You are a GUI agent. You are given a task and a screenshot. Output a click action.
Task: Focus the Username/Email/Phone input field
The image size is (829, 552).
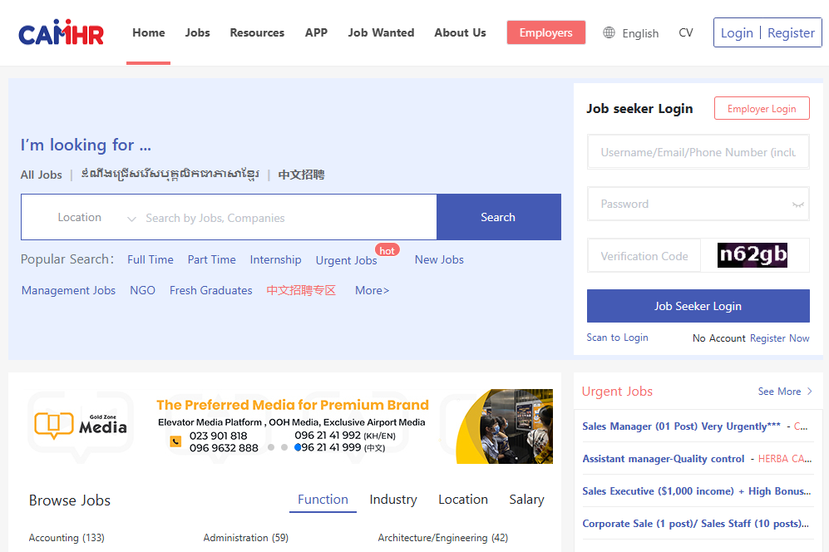click(x=698, y=152)
